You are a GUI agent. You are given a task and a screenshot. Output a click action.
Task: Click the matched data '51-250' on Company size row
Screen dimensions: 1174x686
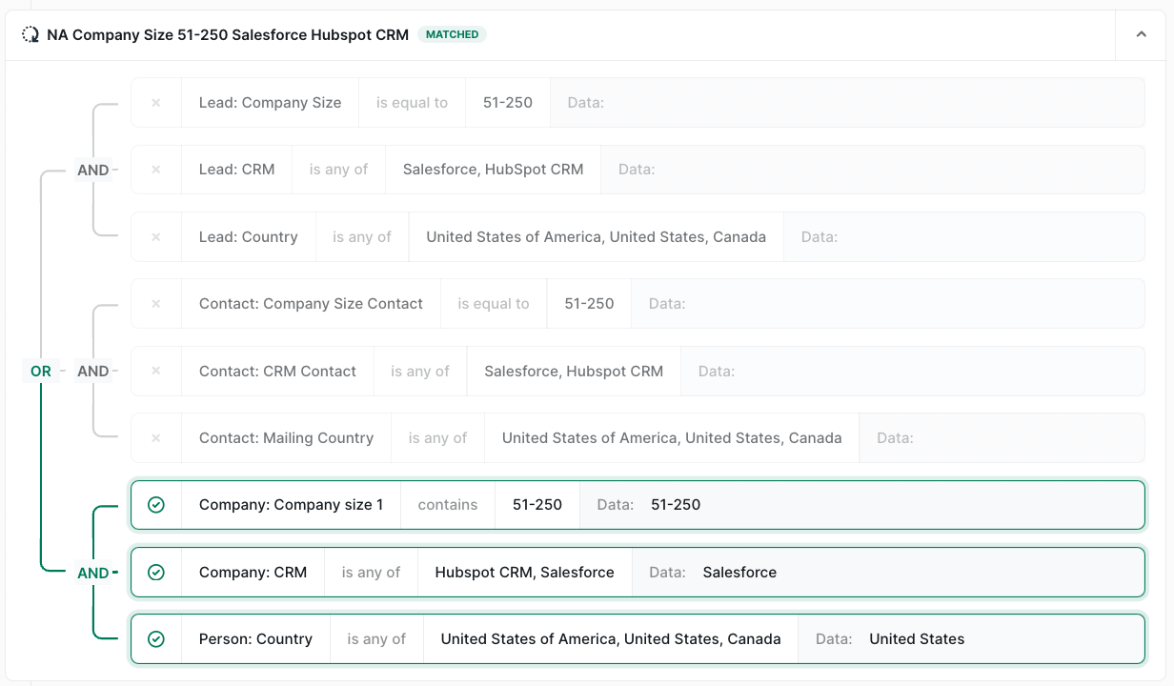click(x=676, y=505)
